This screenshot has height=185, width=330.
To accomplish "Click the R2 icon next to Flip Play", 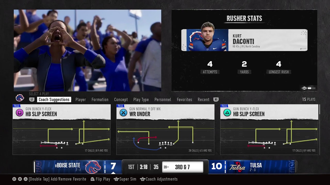I will (x=93, y=179).
